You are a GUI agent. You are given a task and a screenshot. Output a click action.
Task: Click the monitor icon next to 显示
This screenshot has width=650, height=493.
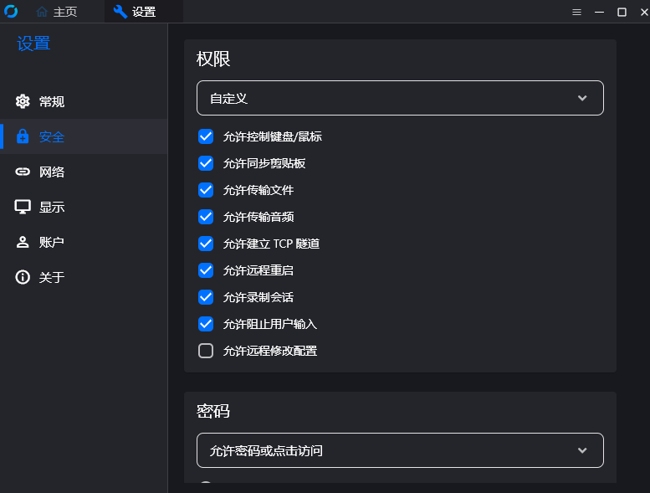23,207
